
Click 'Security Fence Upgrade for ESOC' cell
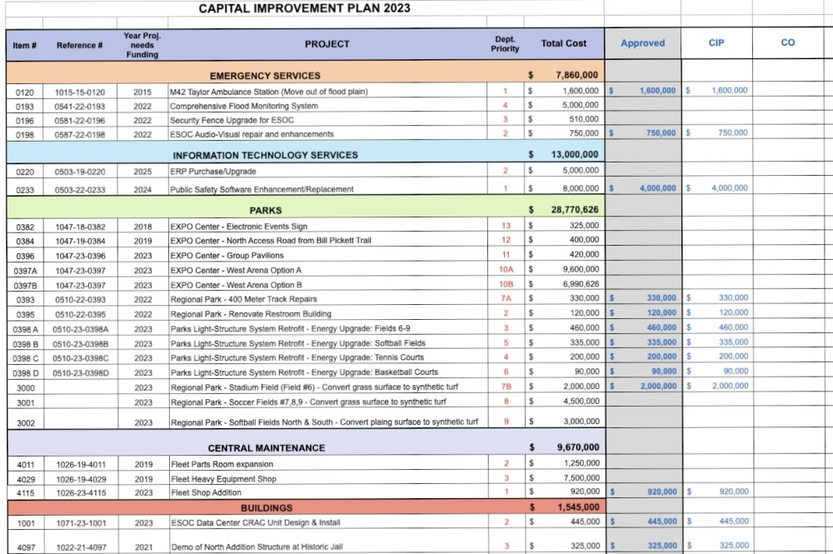point(327,120)
